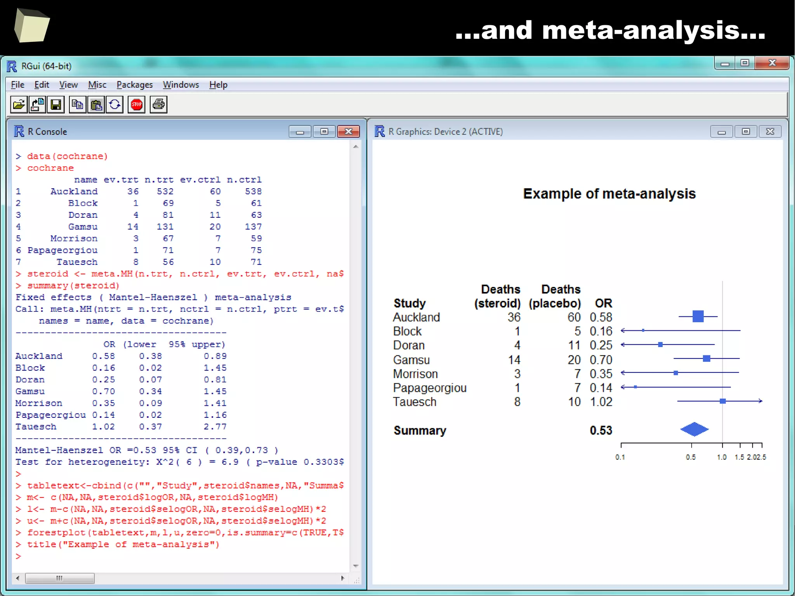The image size is (795, 596).
Task: Click the Print toolbar icon
Action: tap(158, 105)
